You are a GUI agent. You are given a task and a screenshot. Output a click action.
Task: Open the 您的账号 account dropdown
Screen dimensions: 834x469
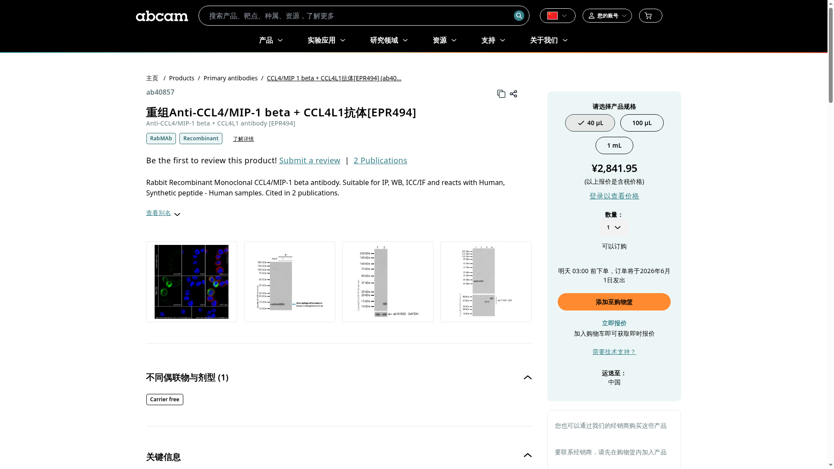click(x=607, y=16)
